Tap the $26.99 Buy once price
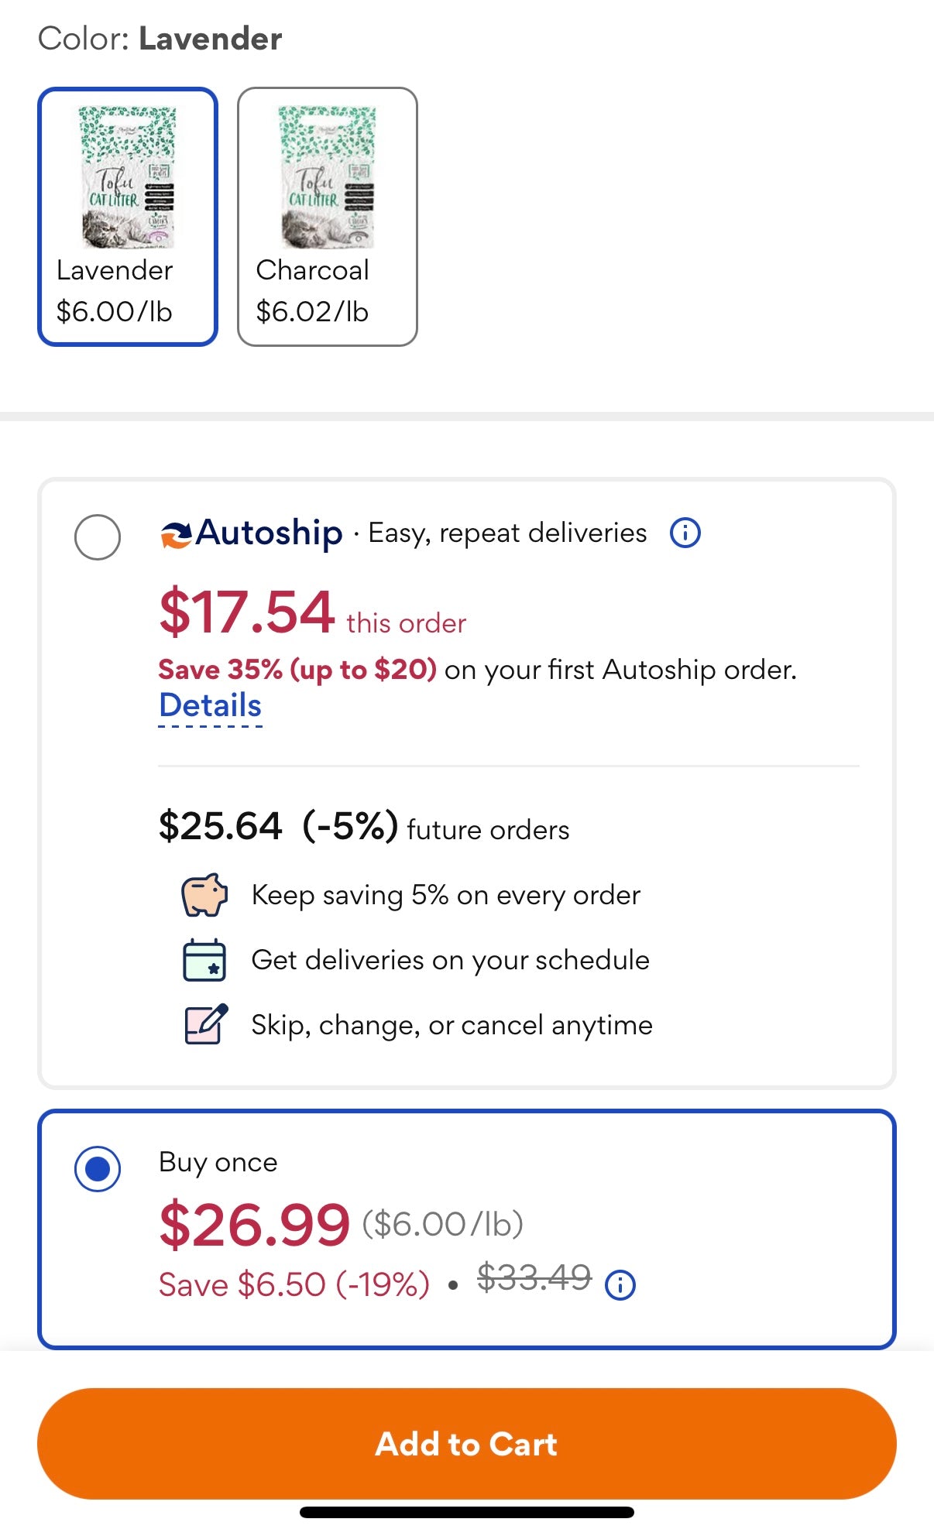This screenshot has width=934, height=1536. pos(254,1225)
